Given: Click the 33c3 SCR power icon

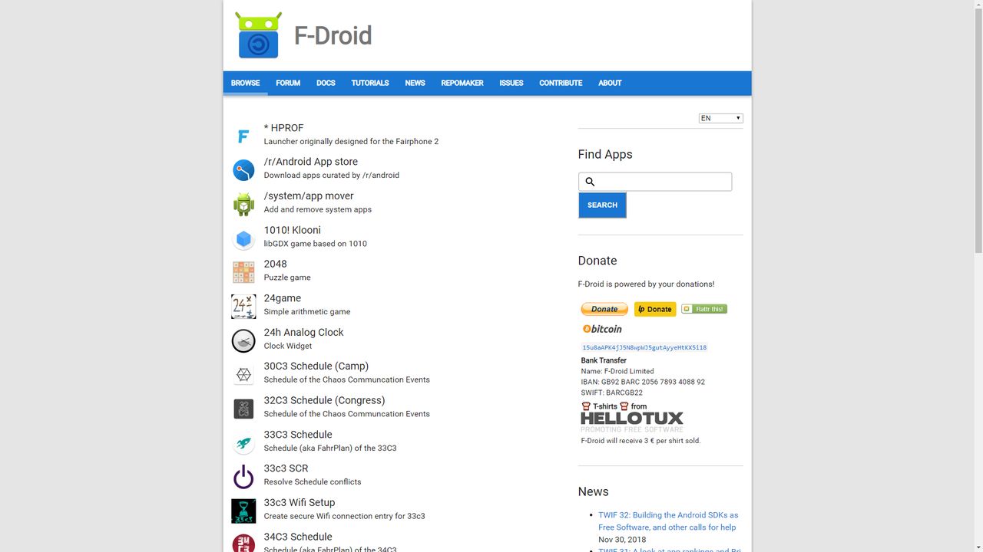Looking at the screenshot, I should (x=243, y=477).
